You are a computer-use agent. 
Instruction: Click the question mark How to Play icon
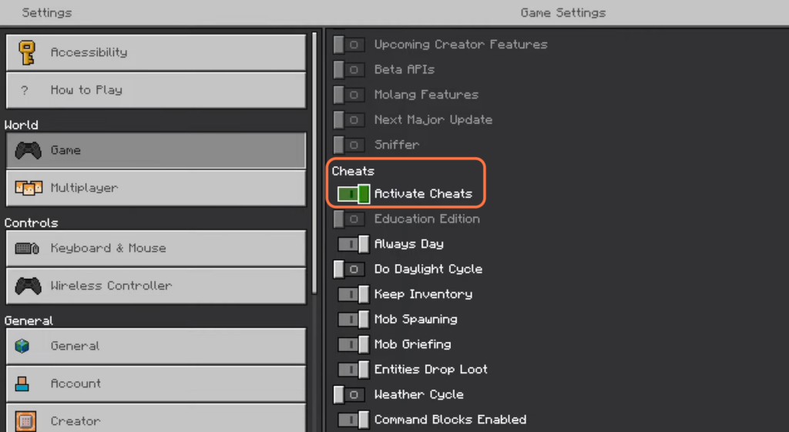pyautogui.click(x=24, y=91)
